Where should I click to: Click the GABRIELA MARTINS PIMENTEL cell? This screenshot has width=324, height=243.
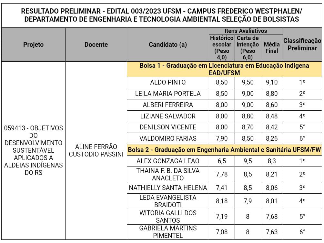click(x=168, y=232)
